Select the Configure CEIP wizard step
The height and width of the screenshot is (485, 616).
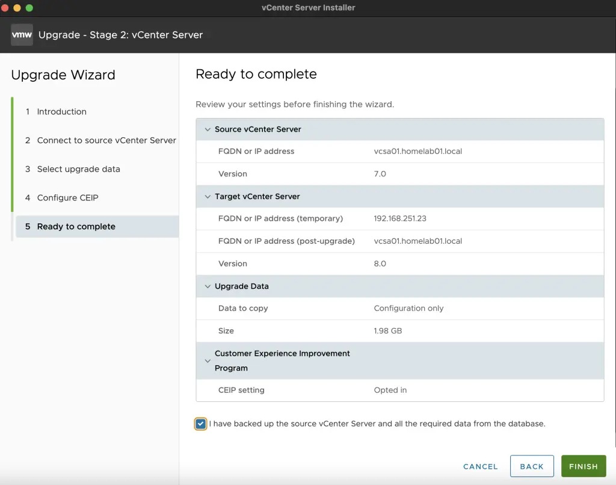pyautogui.click(x=68, y=197)
